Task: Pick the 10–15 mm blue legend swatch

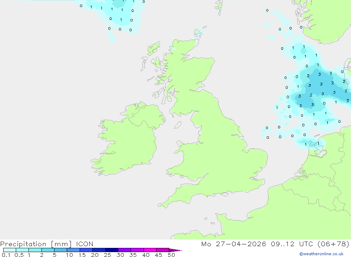Action: [73, 250]
